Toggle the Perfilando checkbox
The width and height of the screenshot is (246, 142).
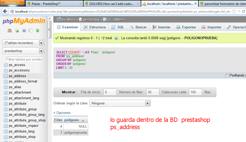pyautogui.click(x=227, y=75)
